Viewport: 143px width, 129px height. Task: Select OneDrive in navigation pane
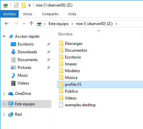pos(23,94)
